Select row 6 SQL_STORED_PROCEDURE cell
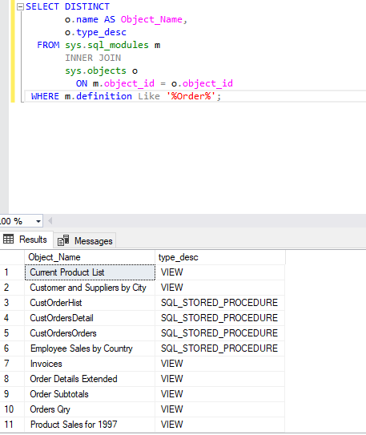The image size is (366, 435). (220, 348)
